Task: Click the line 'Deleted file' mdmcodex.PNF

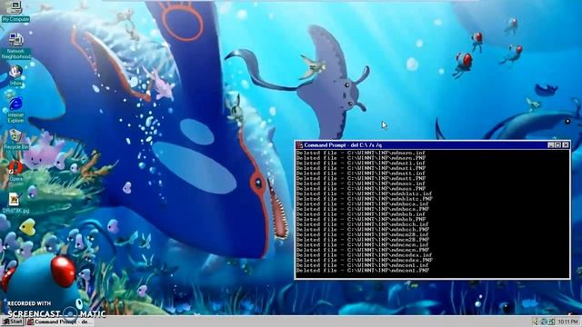Action: tap(364, 260)
